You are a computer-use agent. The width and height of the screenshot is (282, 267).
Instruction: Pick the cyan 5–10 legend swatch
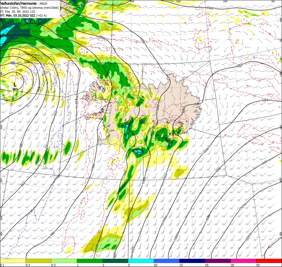[141, 261]
